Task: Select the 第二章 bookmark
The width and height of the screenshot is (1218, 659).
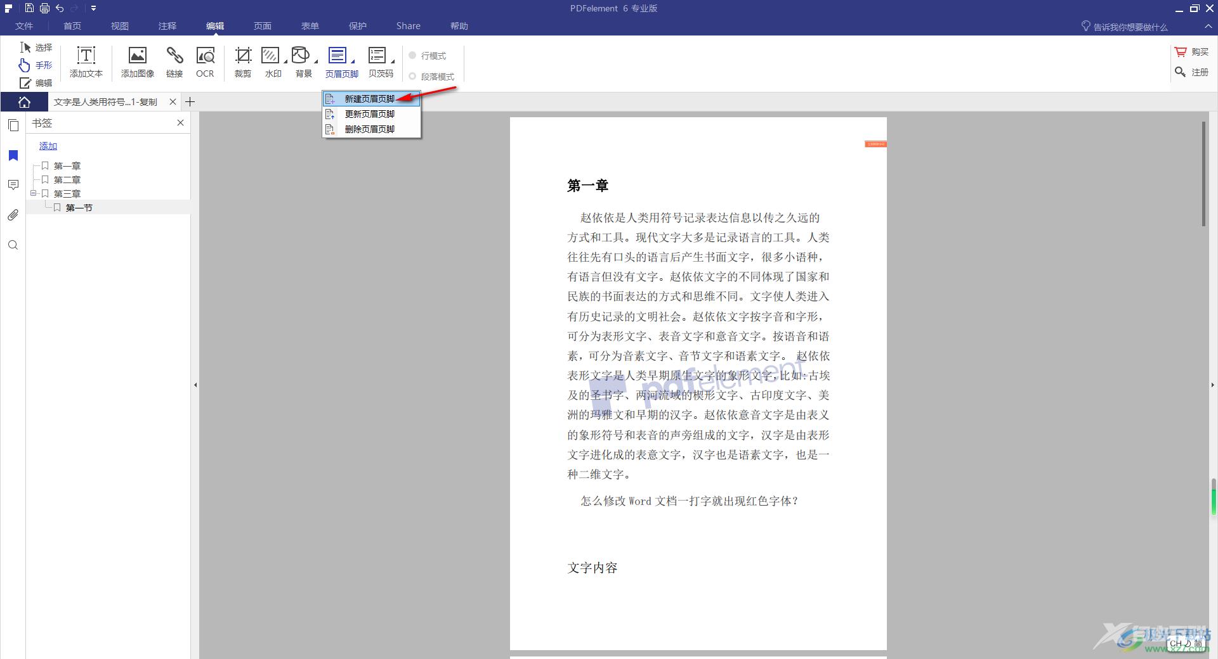Action: point(67,180)
